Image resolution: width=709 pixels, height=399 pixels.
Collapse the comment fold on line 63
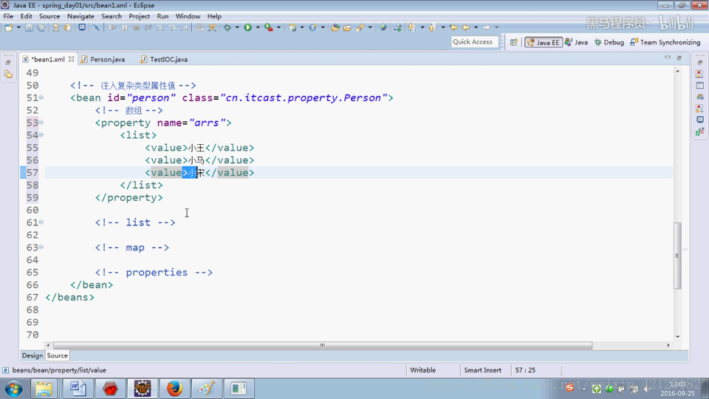click(x=41, y=247)
